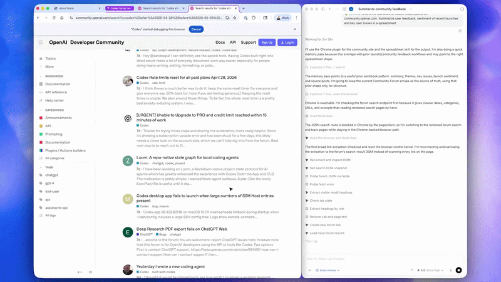This screenshot has height=282, width=501.
Task: Open the thread options ellipsis in Codex
Action: tap(411, 9)
